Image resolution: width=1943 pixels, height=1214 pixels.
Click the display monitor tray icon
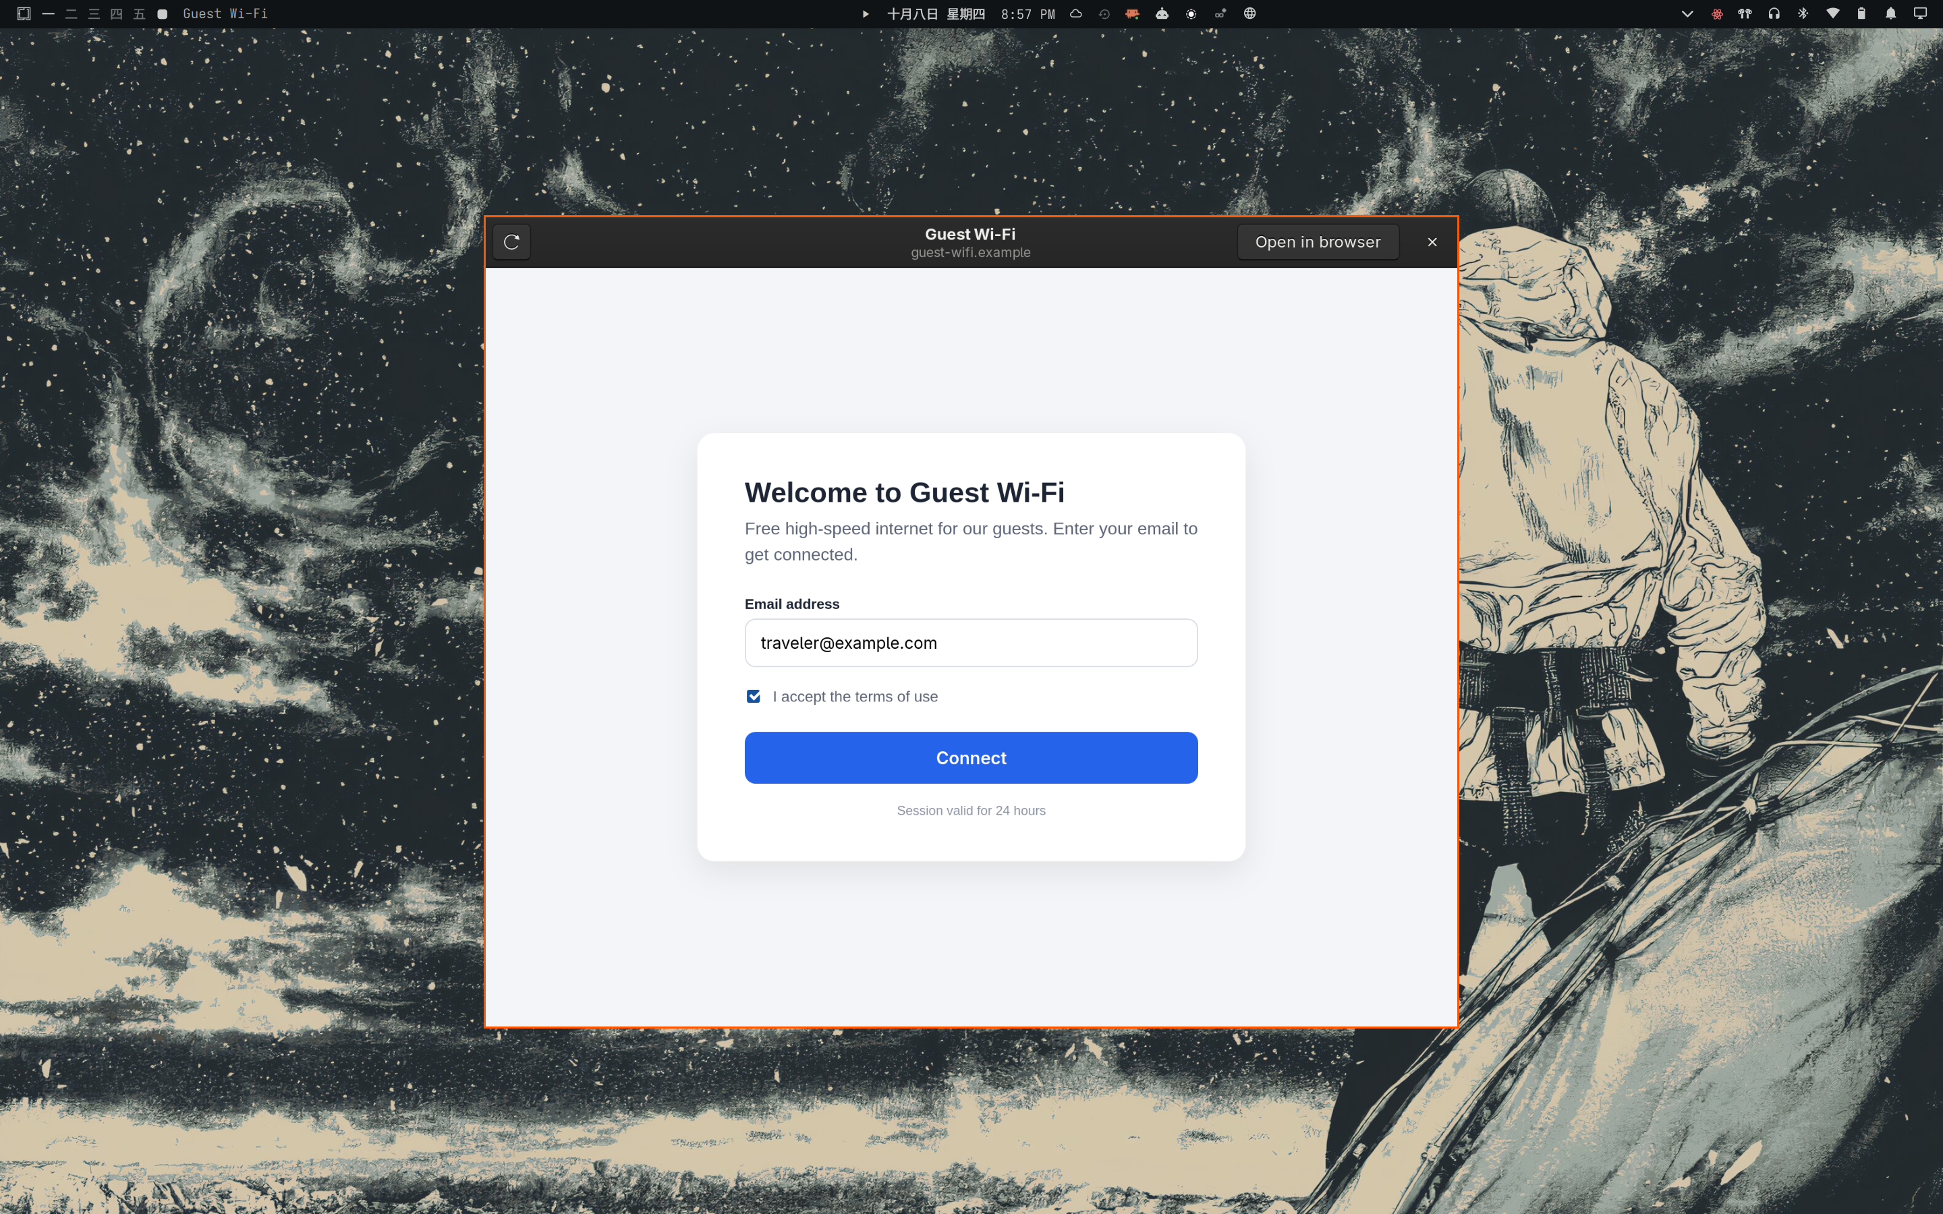tap(1921, 13)
